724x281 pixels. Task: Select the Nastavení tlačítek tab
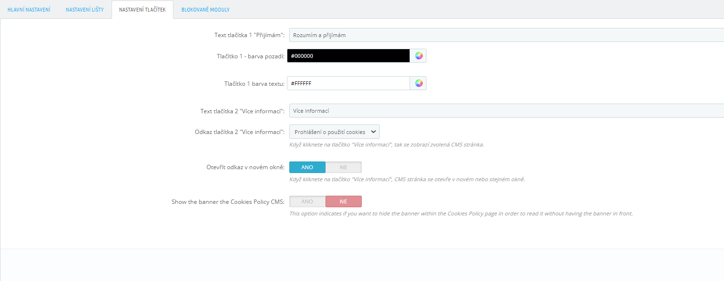142,10
